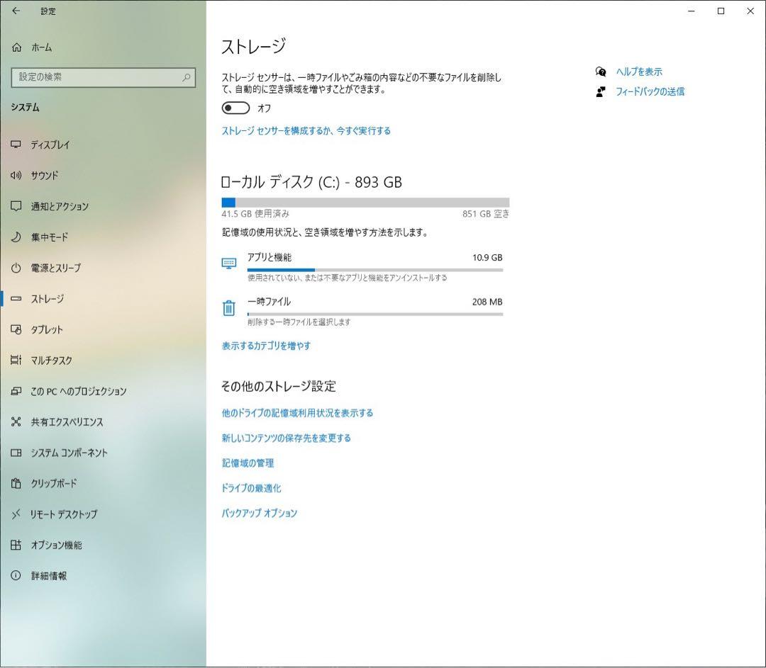Click the タブレット icon in the sidebar
The image size is (766, 668).
16,329
